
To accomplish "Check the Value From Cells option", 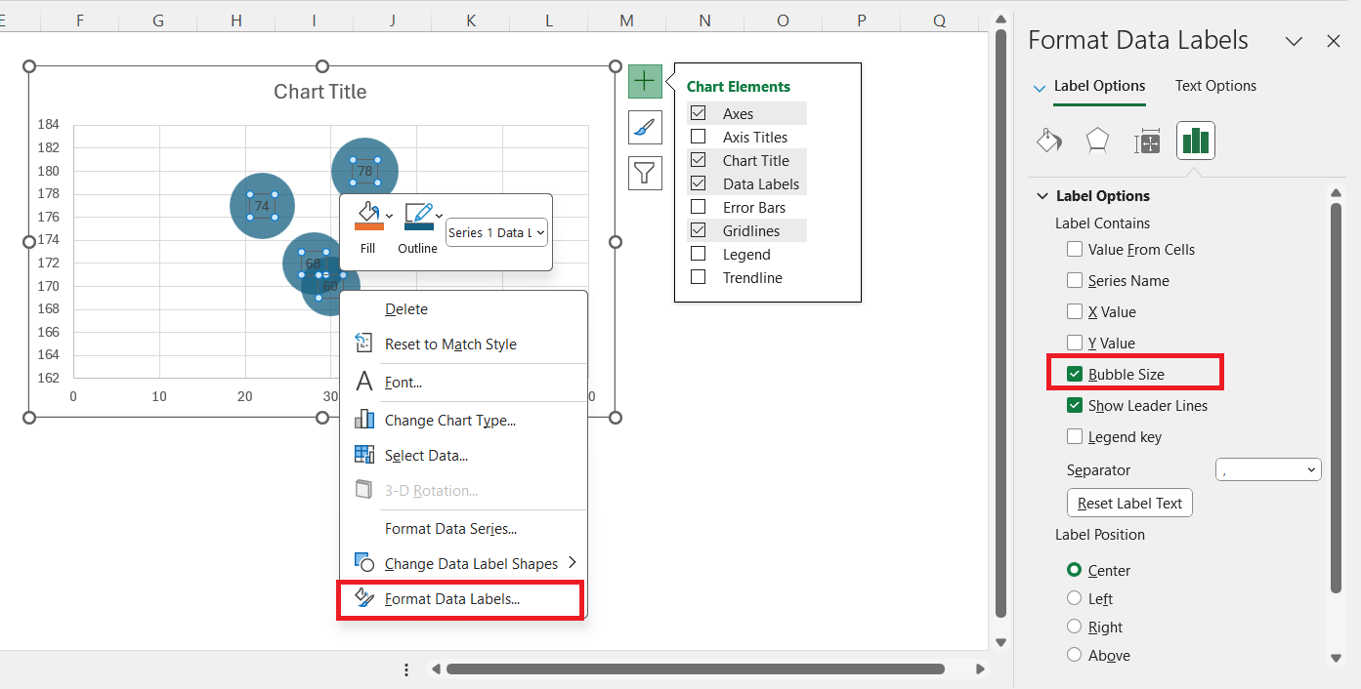I will pos(1075,250).
